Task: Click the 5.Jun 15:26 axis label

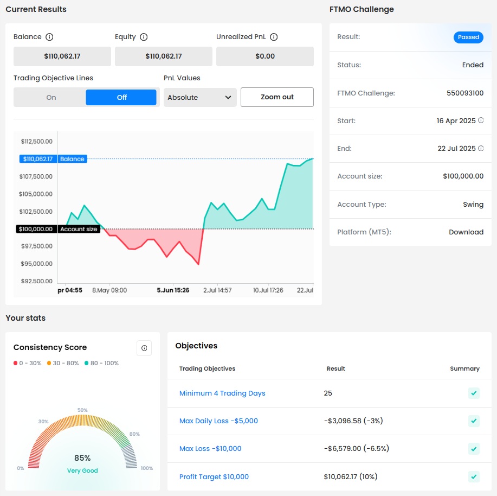Action: (x=173, y=290)
